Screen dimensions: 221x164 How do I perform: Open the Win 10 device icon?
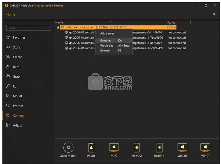pyautogui.click(x=182, y=148)
